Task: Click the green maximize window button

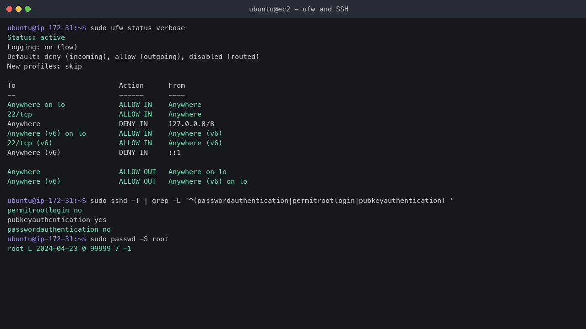Action: tap(27, 9)
